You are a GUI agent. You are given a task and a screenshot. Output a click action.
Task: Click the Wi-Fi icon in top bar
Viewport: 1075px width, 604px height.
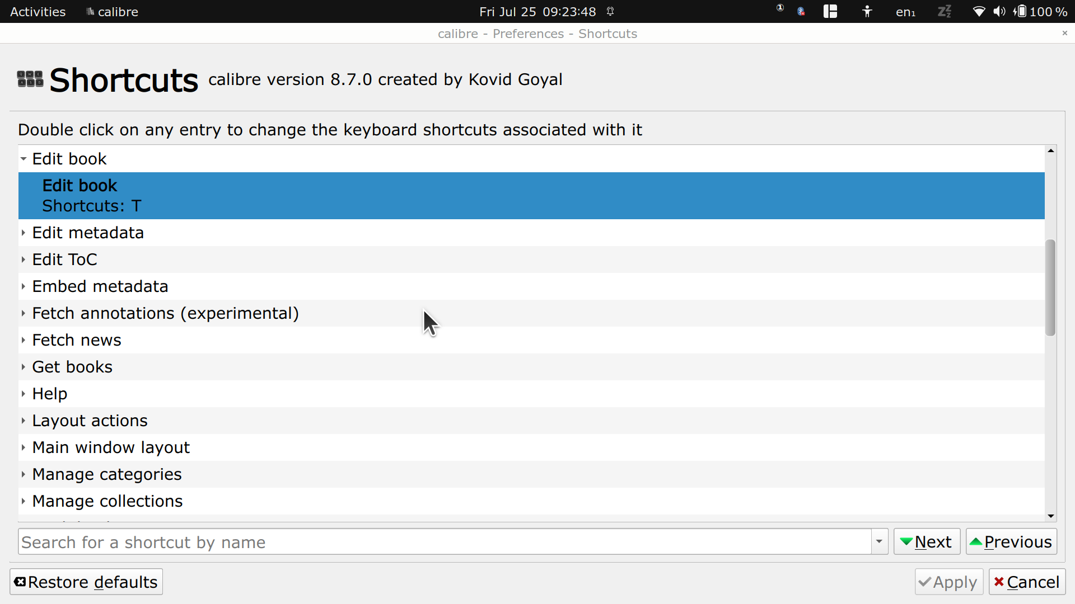point(979,12)
